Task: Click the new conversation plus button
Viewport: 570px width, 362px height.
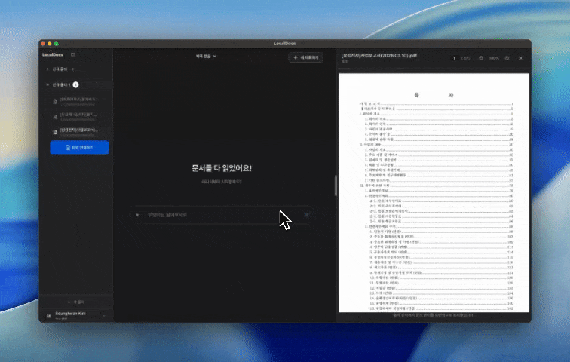Action: click(305, 57)
